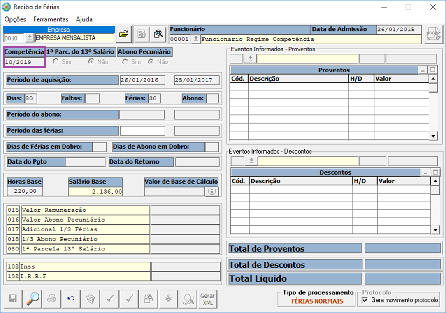Screen dimensions: 446x313
Task: Click the Período das férias end date field
Action: click(x=197, y=131)
